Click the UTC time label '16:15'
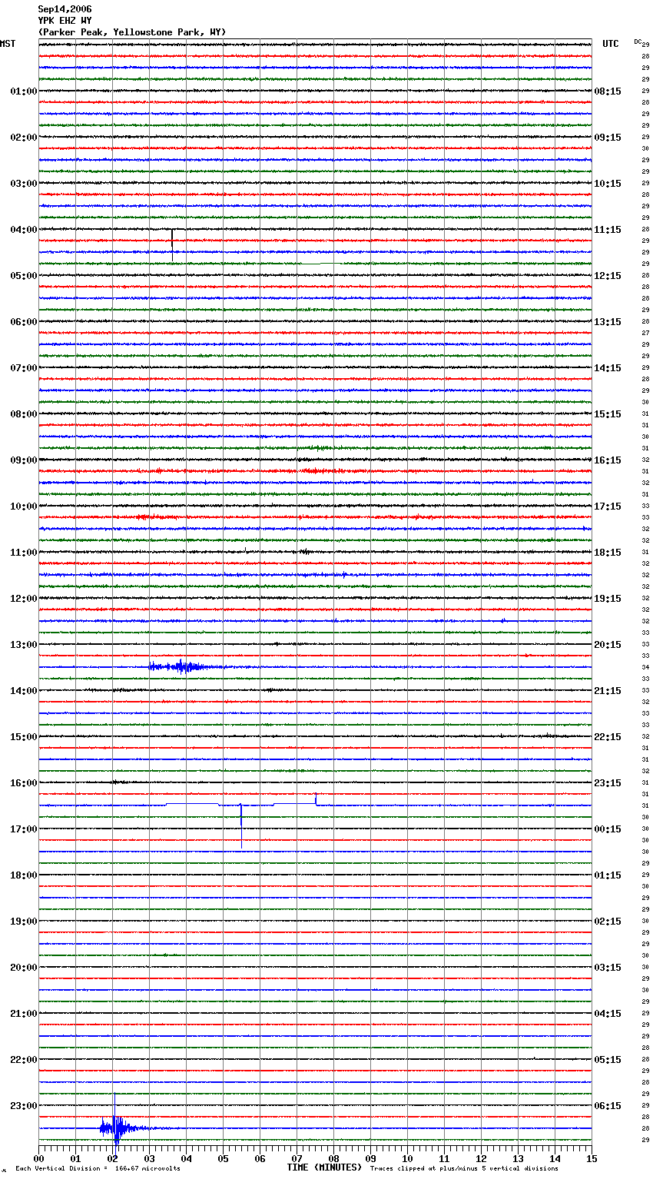This screenshot has height=1179, width=653. [608, 460]
